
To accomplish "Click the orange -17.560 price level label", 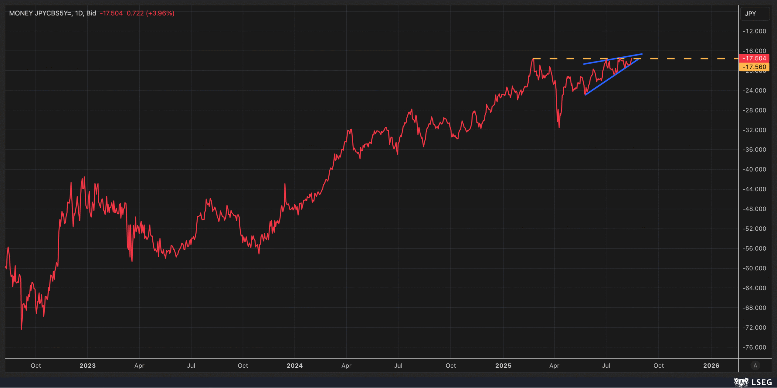I will 754,67.
